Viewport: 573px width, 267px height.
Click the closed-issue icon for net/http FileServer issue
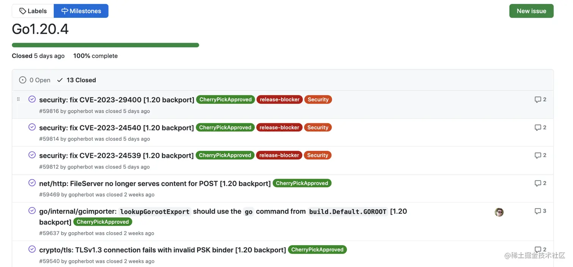point(32,183)
